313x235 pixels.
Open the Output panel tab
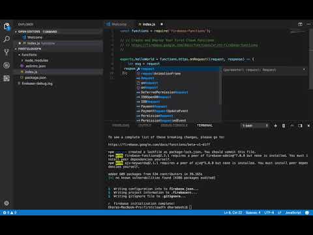tap(145, 125)
